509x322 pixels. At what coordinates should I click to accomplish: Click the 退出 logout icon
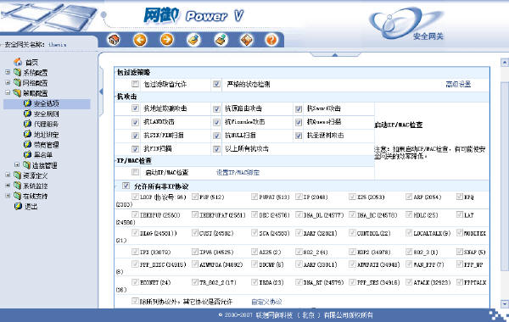pos(18,206)
